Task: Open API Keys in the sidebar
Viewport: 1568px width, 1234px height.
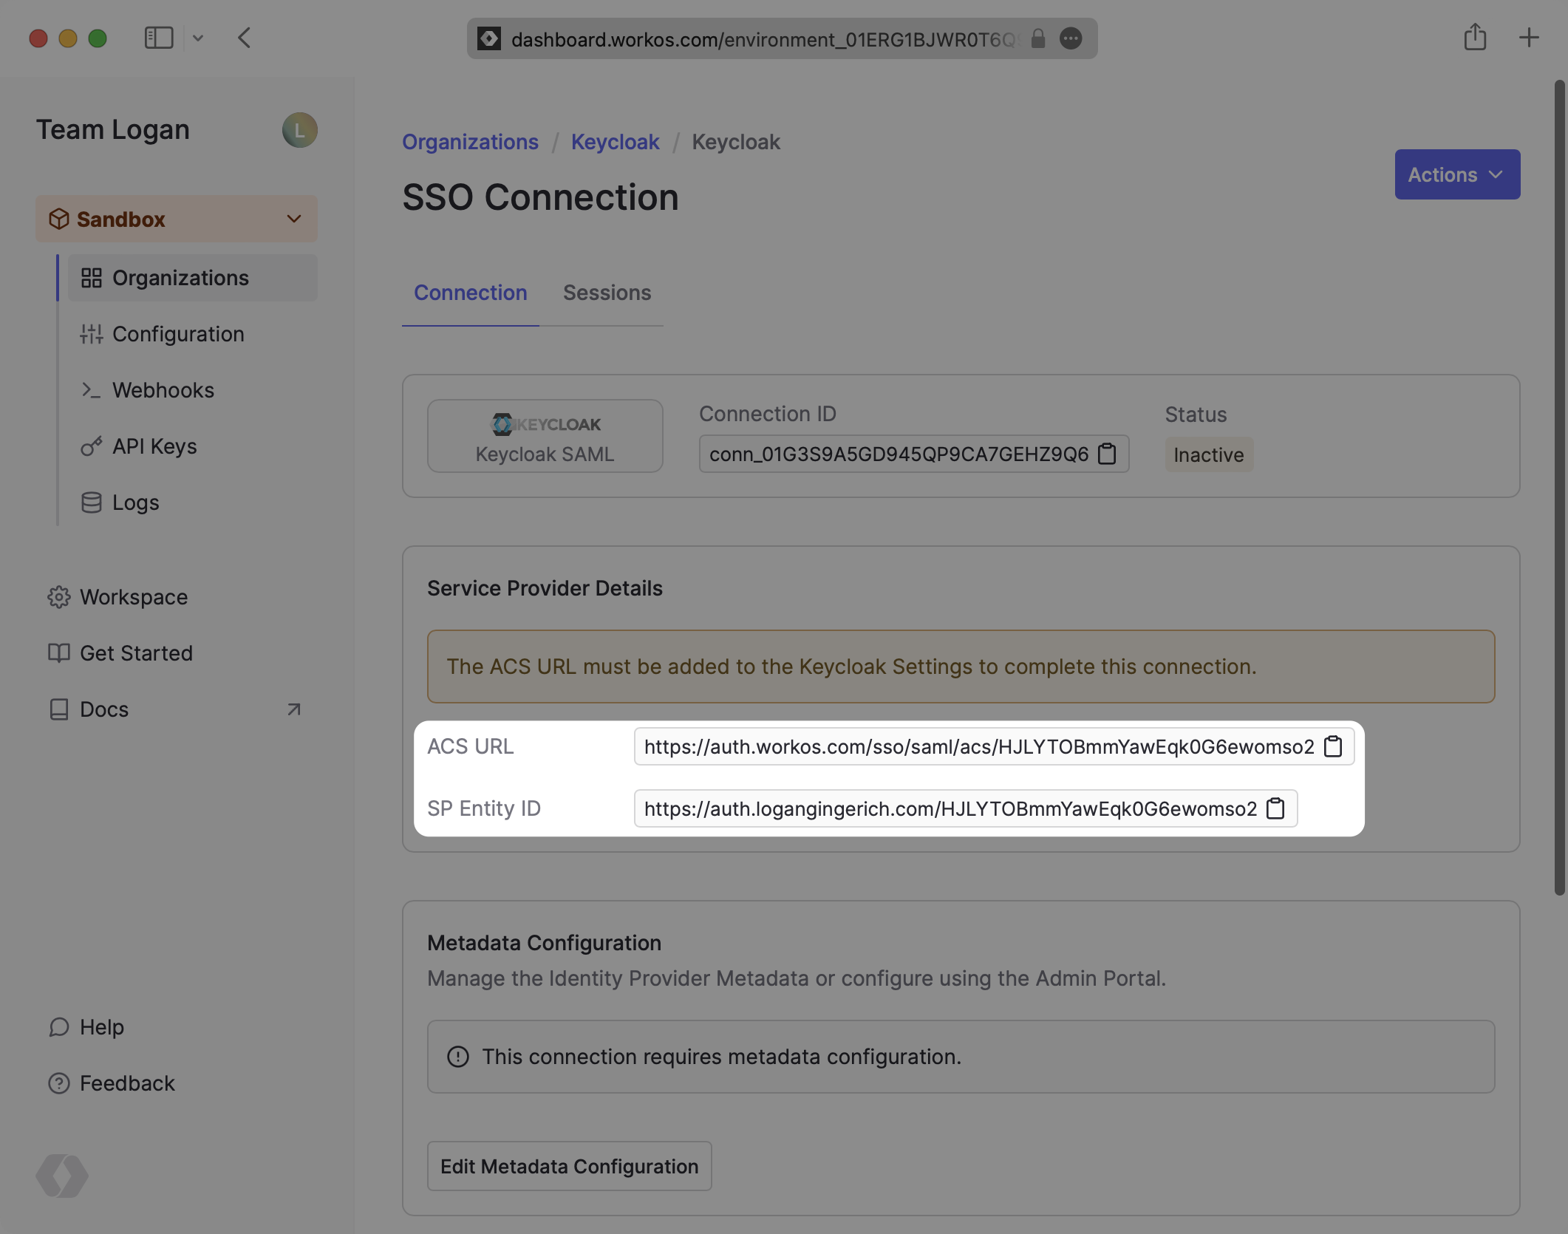Action: [154, 446]
